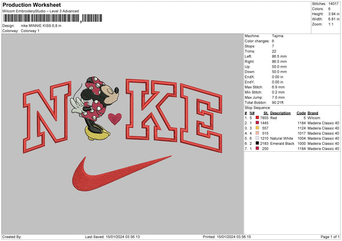Click the 'Emerald Black' description
This screenshot has height=241, width=342.
tap(282, 144)
